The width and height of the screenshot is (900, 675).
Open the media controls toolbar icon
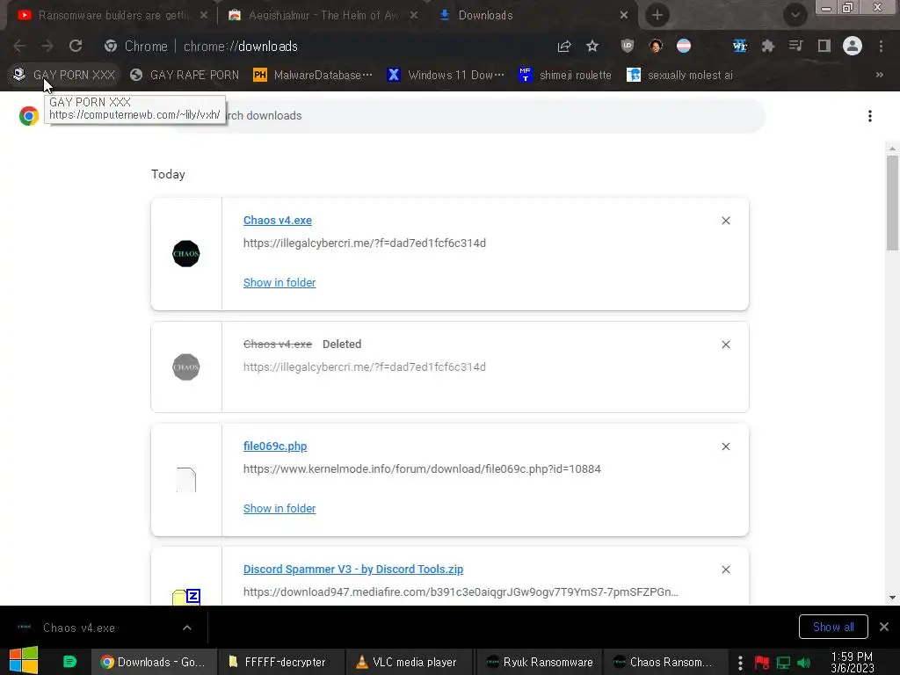tap(795, 46)
